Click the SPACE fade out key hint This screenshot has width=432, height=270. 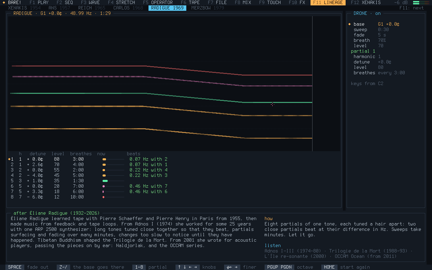click(x=27, y=267)
